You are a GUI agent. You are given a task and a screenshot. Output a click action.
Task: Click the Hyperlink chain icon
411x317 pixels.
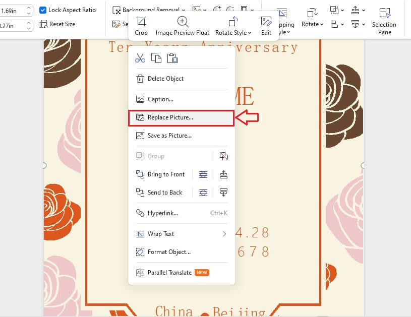[x=140, y=213]
